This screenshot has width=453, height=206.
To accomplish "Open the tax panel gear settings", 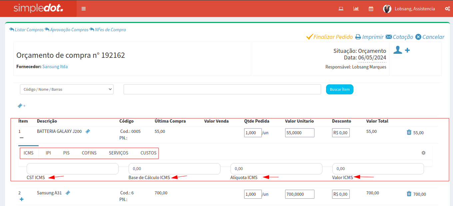I will pos(423,153).
